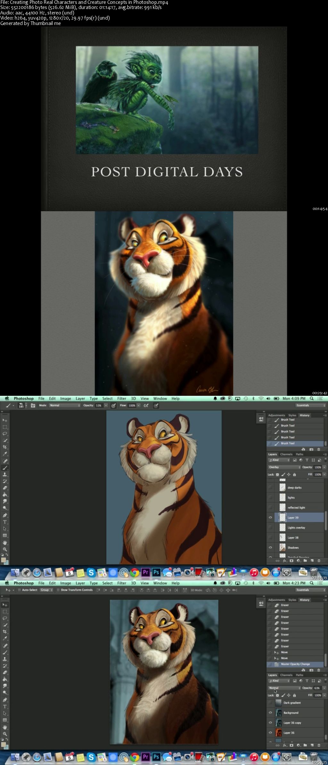The image size is (328, 765).
Task: Click foreground color swatch in 4:09 PM toolbar
Action: point(4,560)
